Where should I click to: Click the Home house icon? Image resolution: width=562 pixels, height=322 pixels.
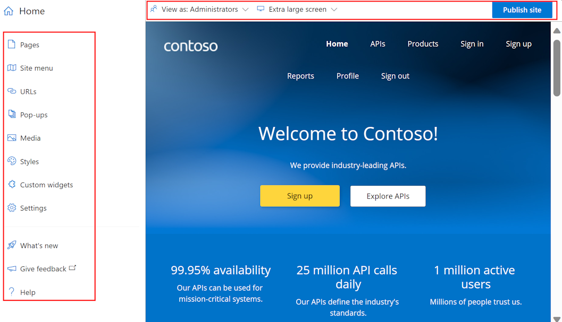pyautogui.click(x=9, y=11)
